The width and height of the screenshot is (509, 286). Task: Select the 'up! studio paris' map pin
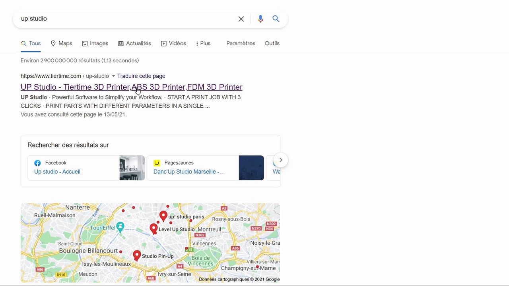(163, 216)
